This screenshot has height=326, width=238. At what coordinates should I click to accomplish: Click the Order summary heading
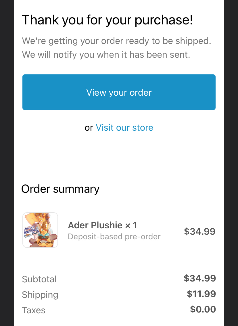tap(60, 189)
